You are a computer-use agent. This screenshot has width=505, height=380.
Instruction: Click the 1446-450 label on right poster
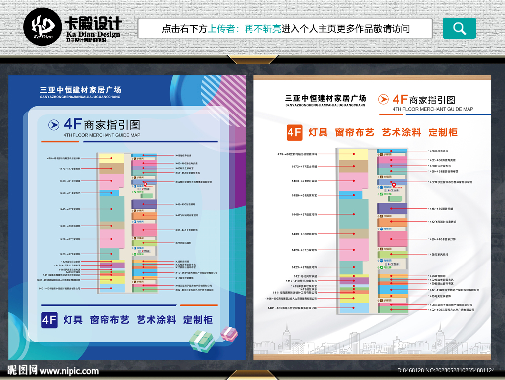[440, 209]
